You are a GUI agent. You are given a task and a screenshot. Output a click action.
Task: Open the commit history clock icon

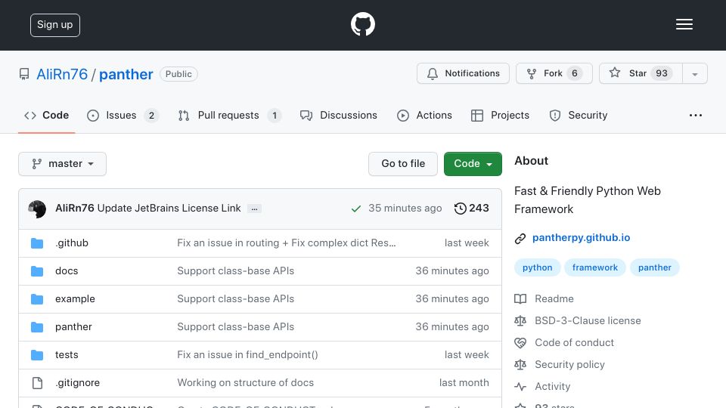coord(460,209)
